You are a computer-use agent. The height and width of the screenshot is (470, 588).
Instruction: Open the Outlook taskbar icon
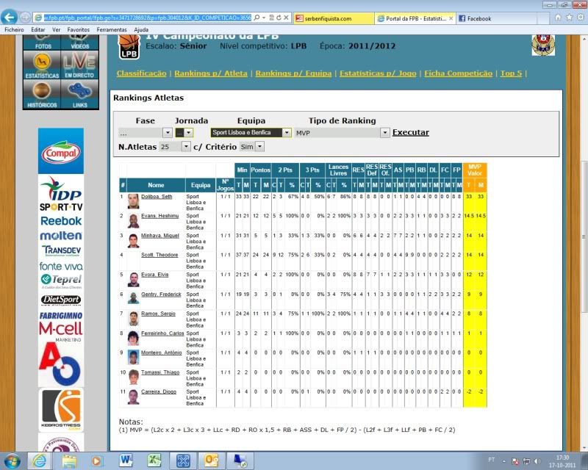tap(211, 460)
